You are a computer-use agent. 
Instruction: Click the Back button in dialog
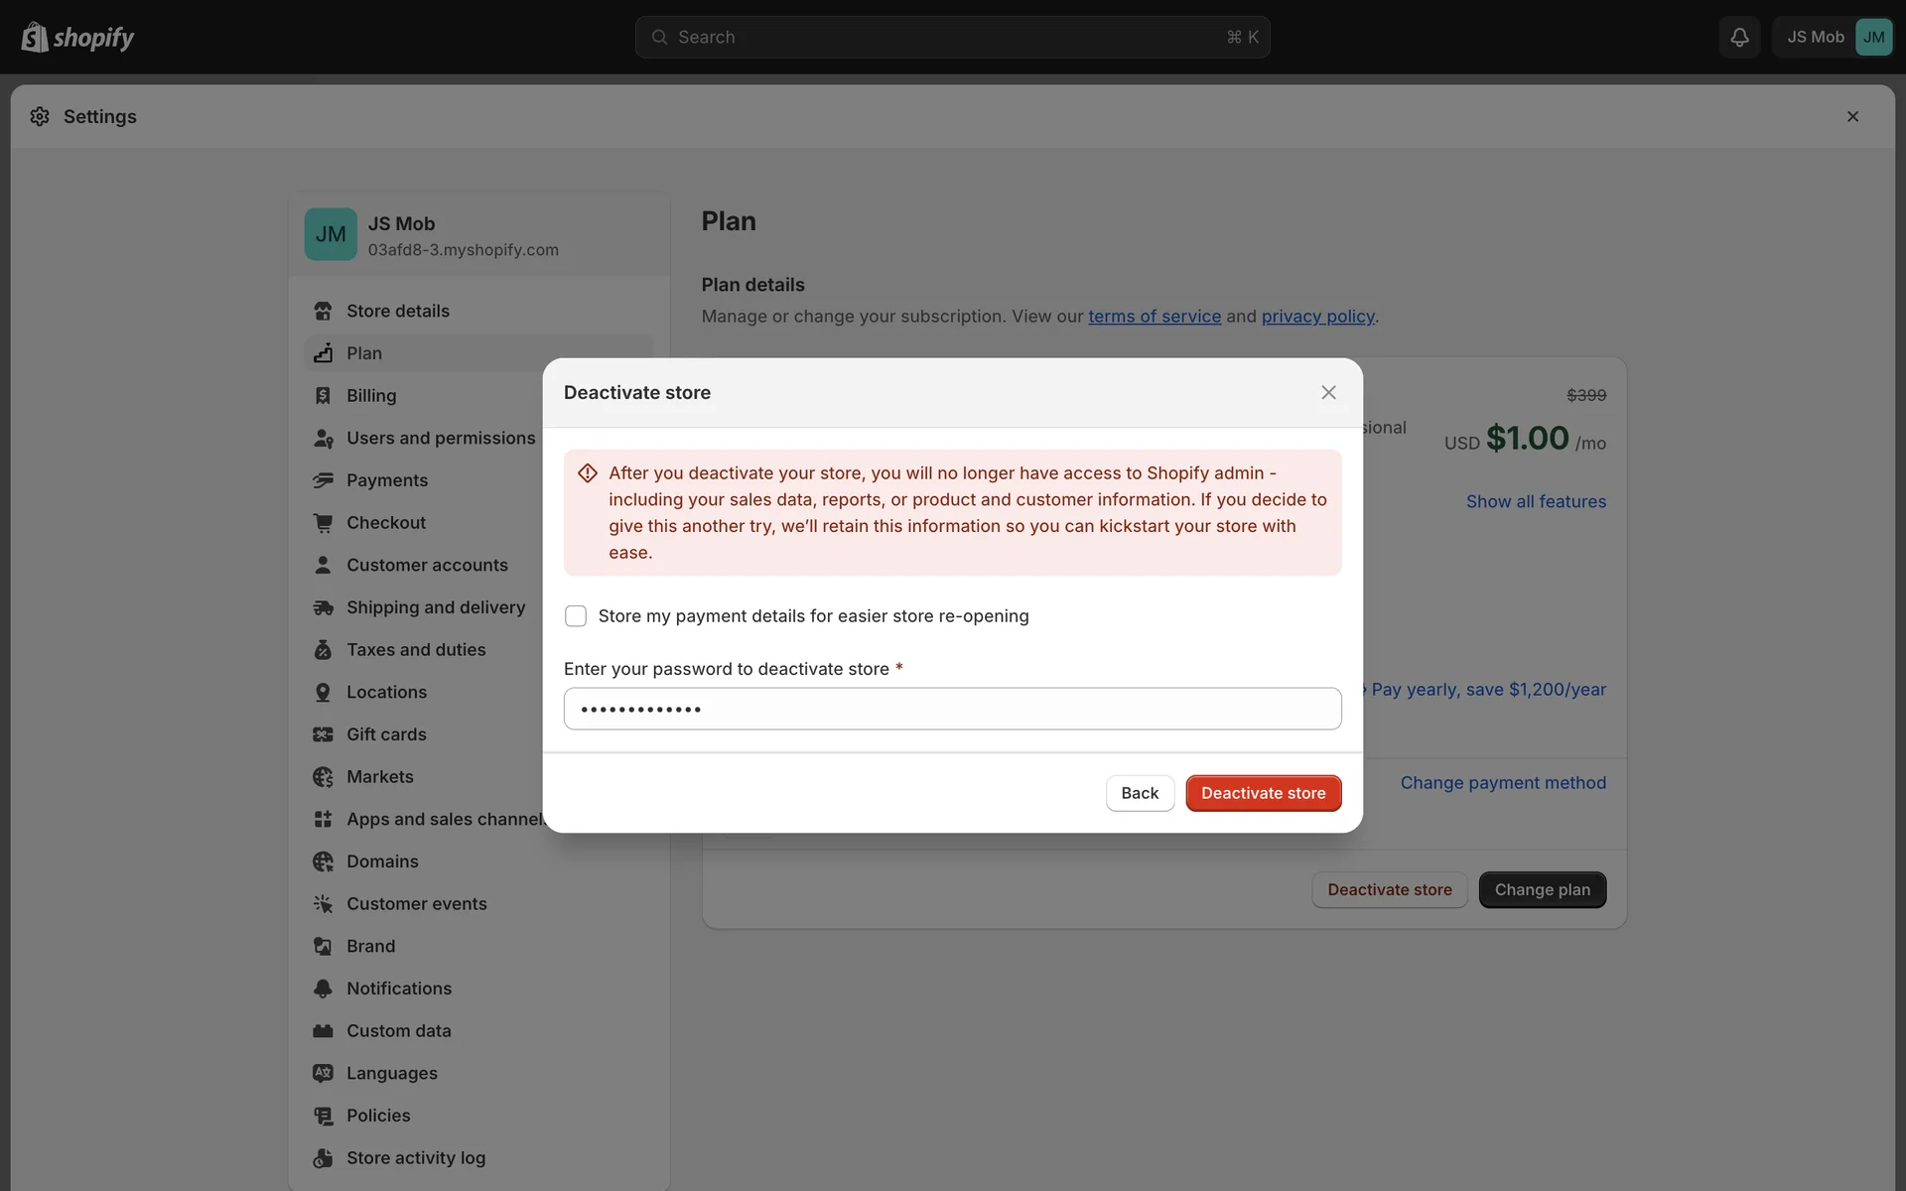pyautogui.click(x=1140, y=793)
